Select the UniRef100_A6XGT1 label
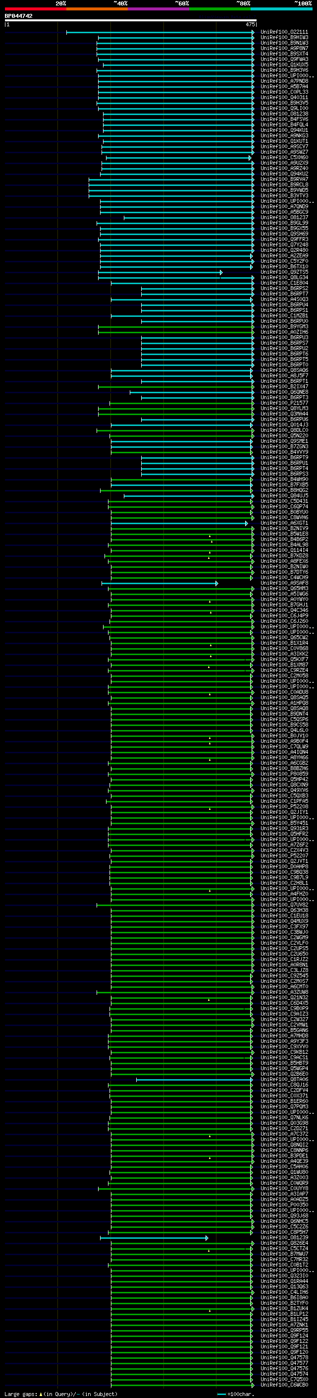The width and height of the screenshot is (317, 1398). coord(284,523)
